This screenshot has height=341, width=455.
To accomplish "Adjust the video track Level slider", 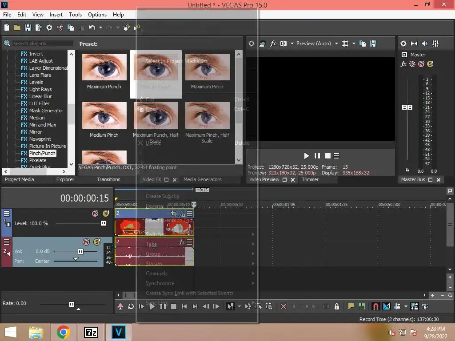I will 103,223.
